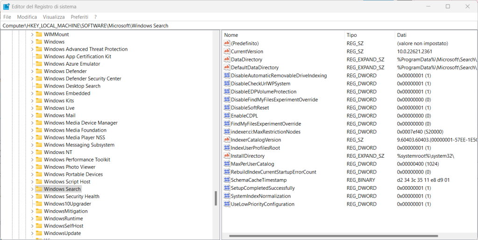Select the Windows Messaging Subsystem key

tap(79, 145)
